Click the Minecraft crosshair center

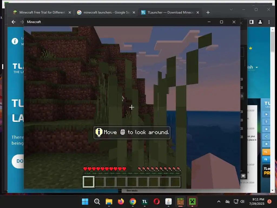(131, 107)
